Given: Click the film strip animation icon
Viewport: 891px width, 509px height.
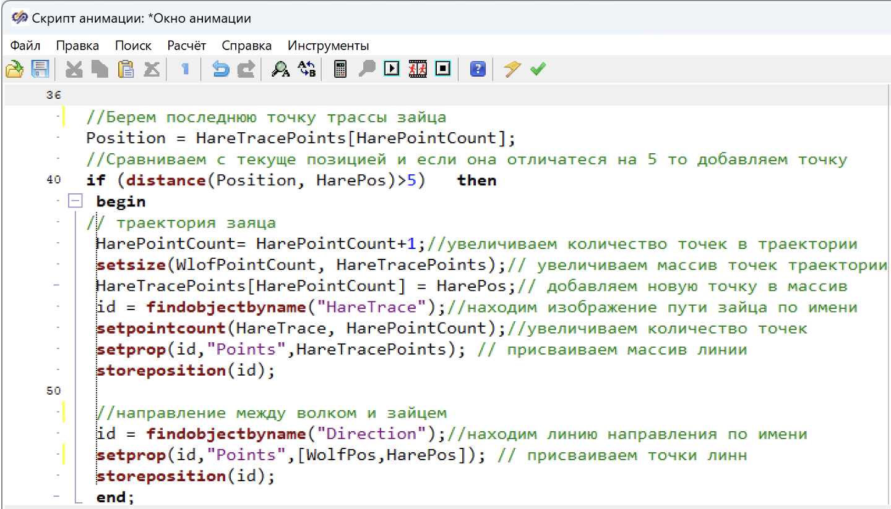Looking at the screenshot, I should (x=418, y=69).
